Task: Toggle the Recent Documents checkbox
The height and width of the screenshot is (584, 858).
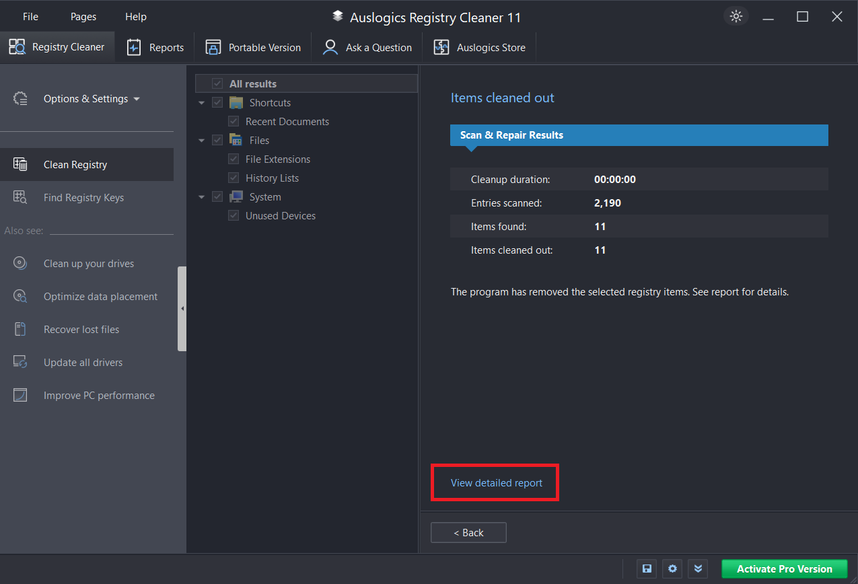Action: click(x=234, y=122)
